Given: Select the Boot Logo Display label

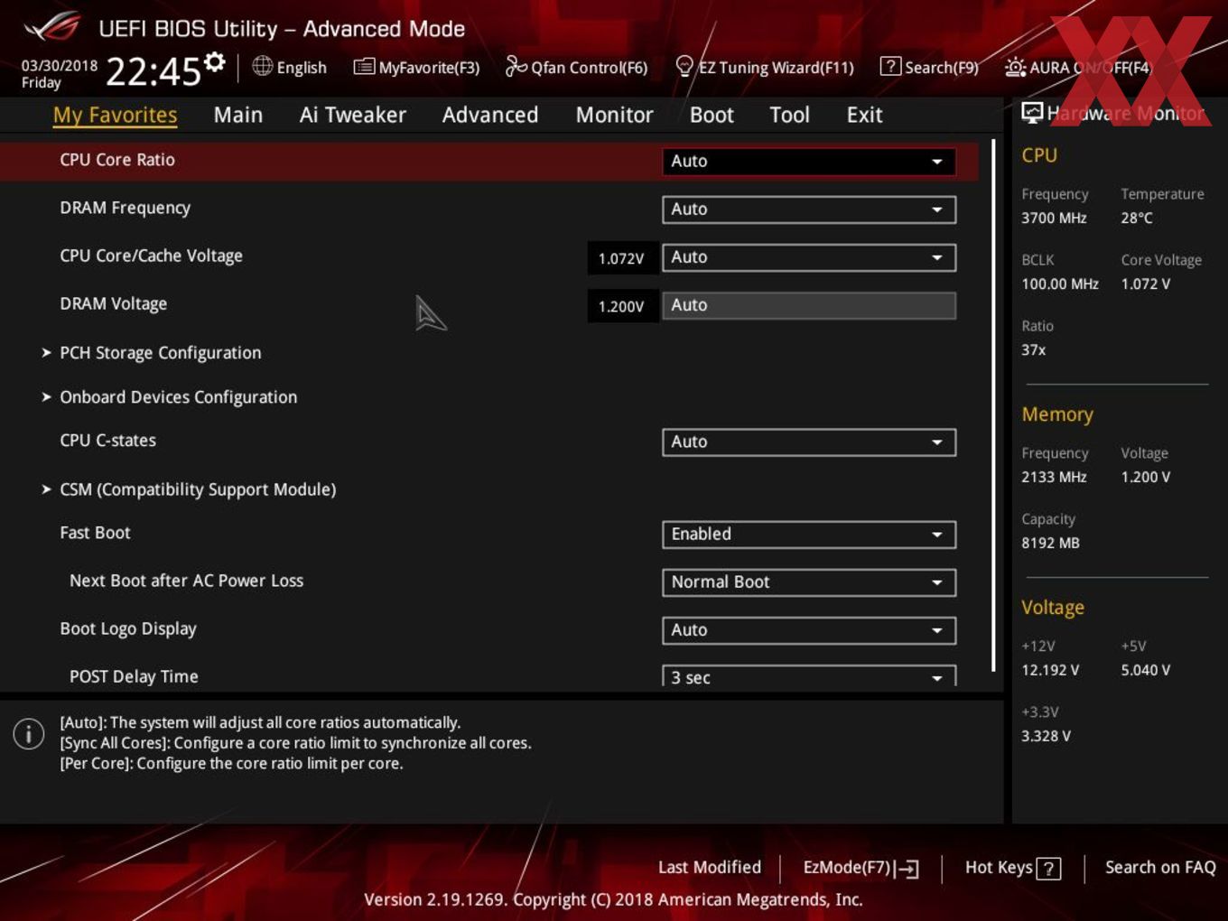Looking at the screenshot, I should click(128, 628).
